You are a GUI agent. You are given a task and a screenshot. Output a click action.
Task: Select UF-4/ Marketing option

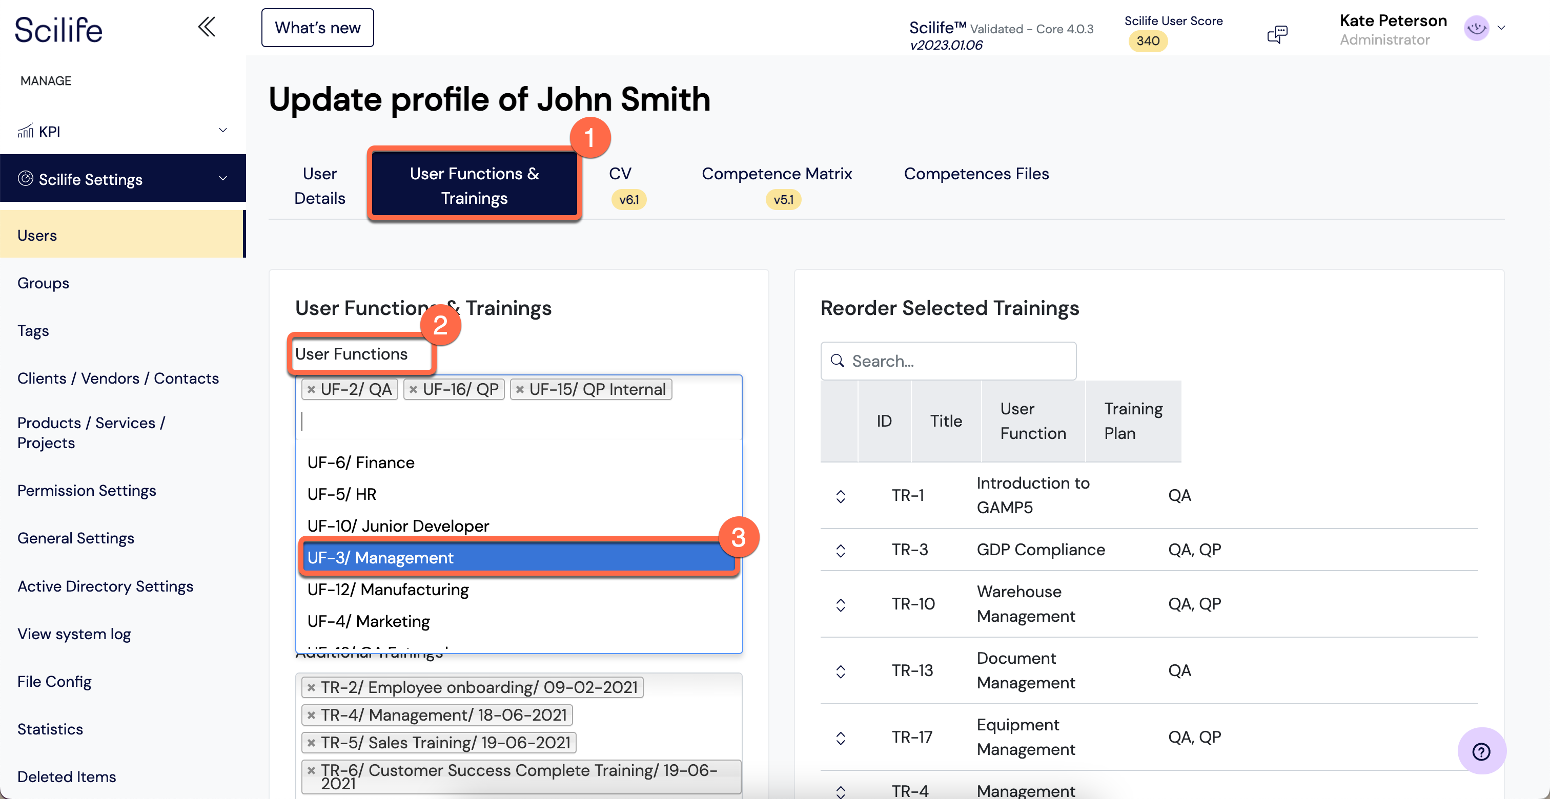[x=519, y=622]
